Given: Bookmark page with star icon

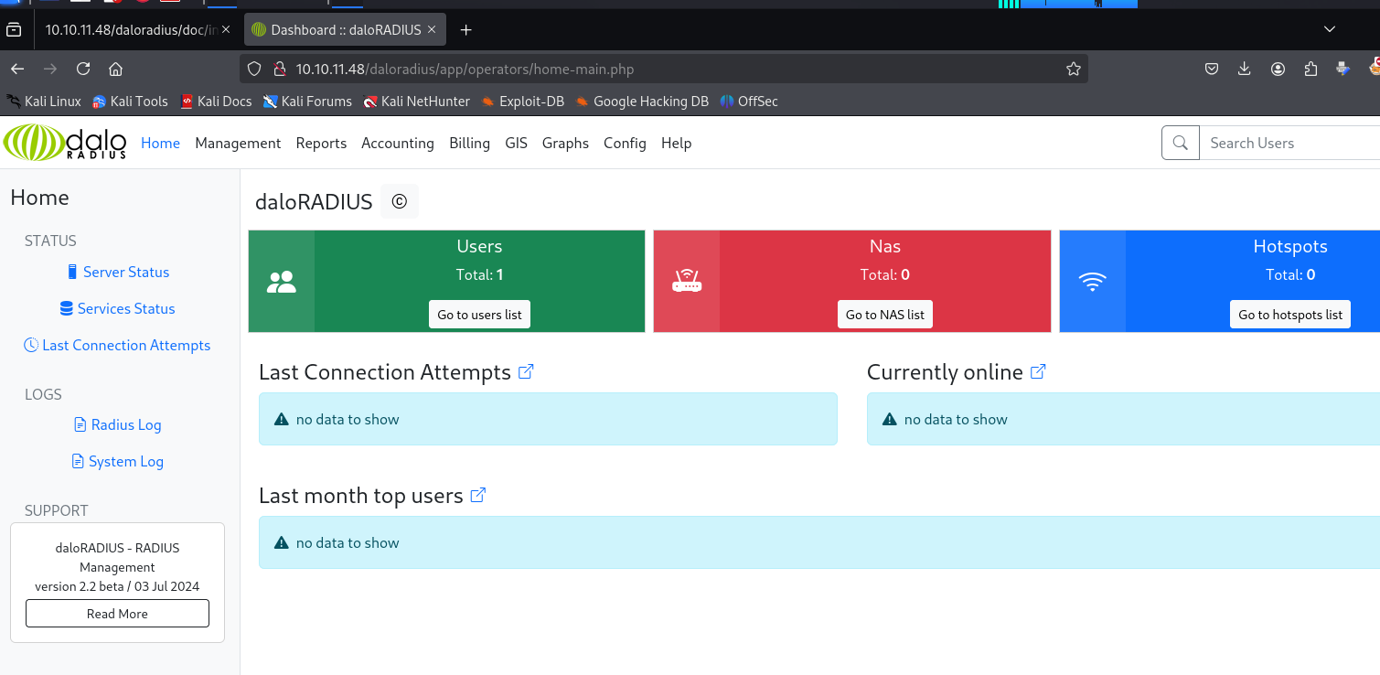Looking at the screenshot, I should [x=1074, y=69].
